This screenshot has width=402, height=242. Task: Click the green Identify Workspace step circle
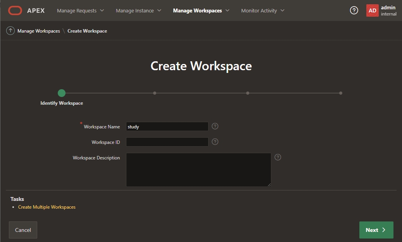pyautogui.click(x=62, y=93)
